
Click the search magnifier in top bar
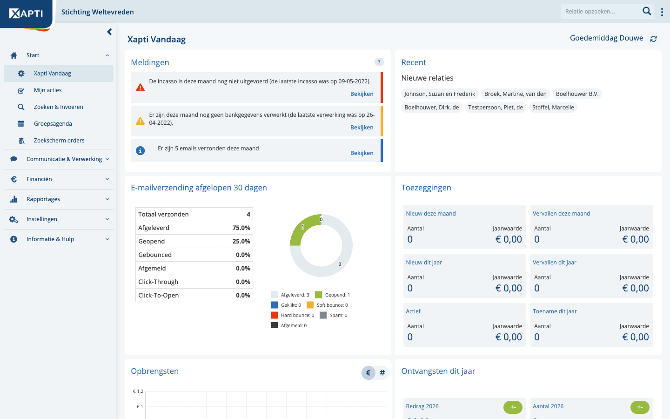[647, 11]
